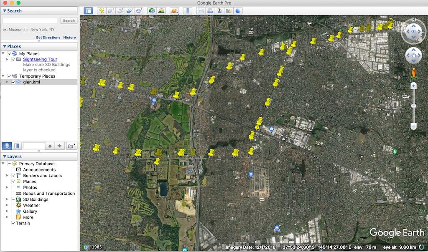Open the Add Polygon tool
Viewport: 428px width, 252px height.
(x=110, y=10)
